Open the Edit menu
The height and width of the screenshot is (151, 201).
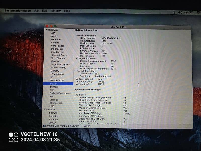45,11
